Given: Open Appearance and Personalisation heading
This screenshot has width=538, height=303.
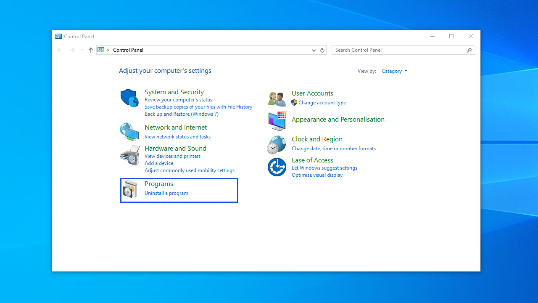Looking at the screenshot, I should pyautogui.click(x=338, y=119).
